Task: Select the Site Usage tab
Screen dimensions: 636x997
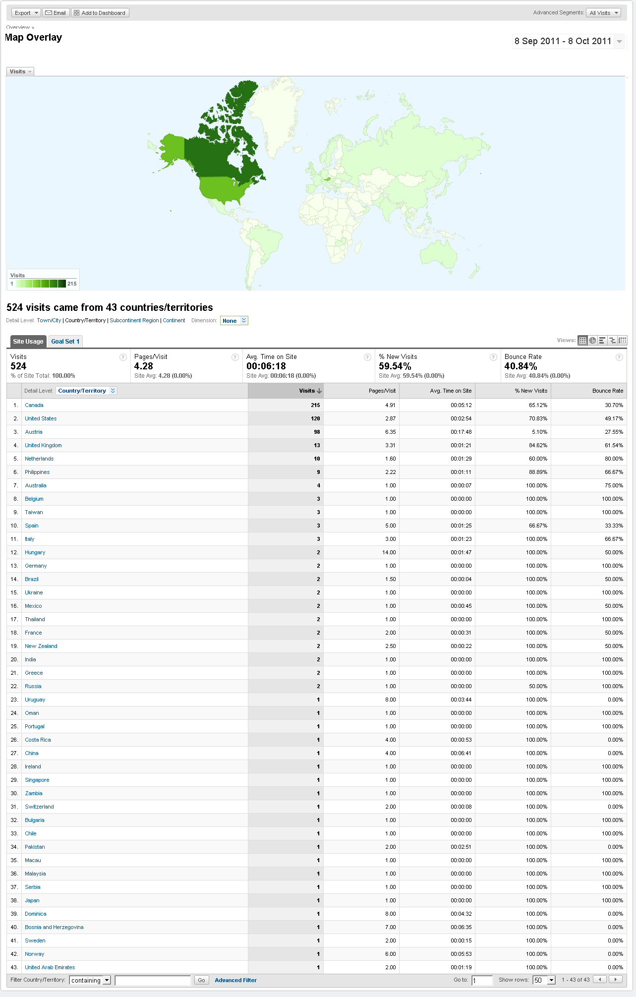Action: coord(28,341)
